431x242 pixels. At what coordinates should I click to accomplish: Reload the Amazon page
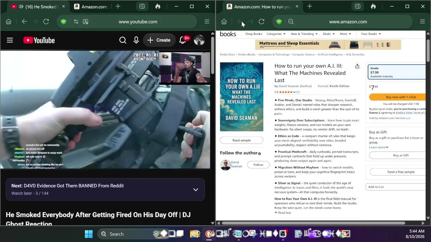261,22
